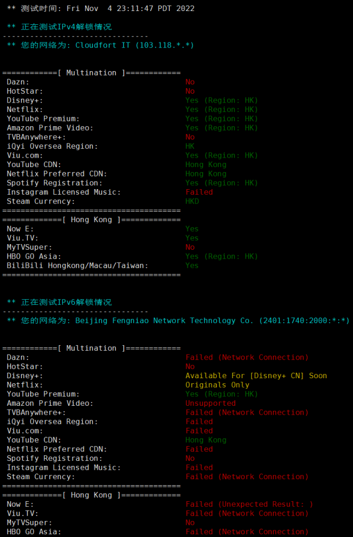Click the '正在测试IPv6解锁情况' heading
The height and width of the screenshot is (537, 353).
tap(66, 302)
